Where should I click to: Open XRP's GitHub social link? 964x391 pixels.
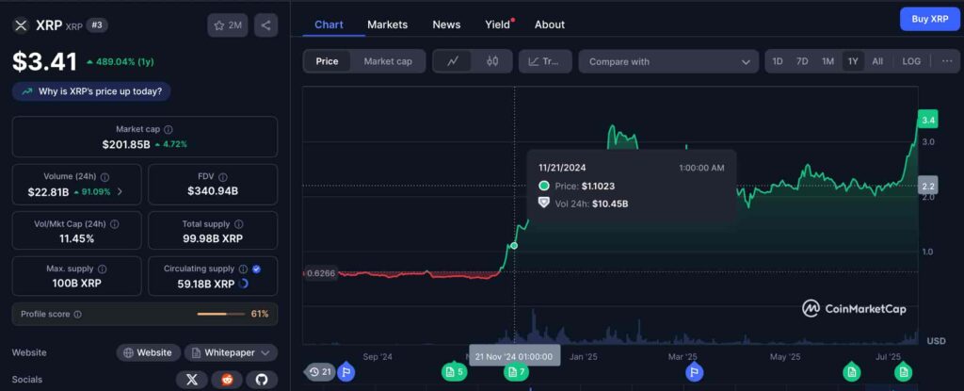pos(262,380)
